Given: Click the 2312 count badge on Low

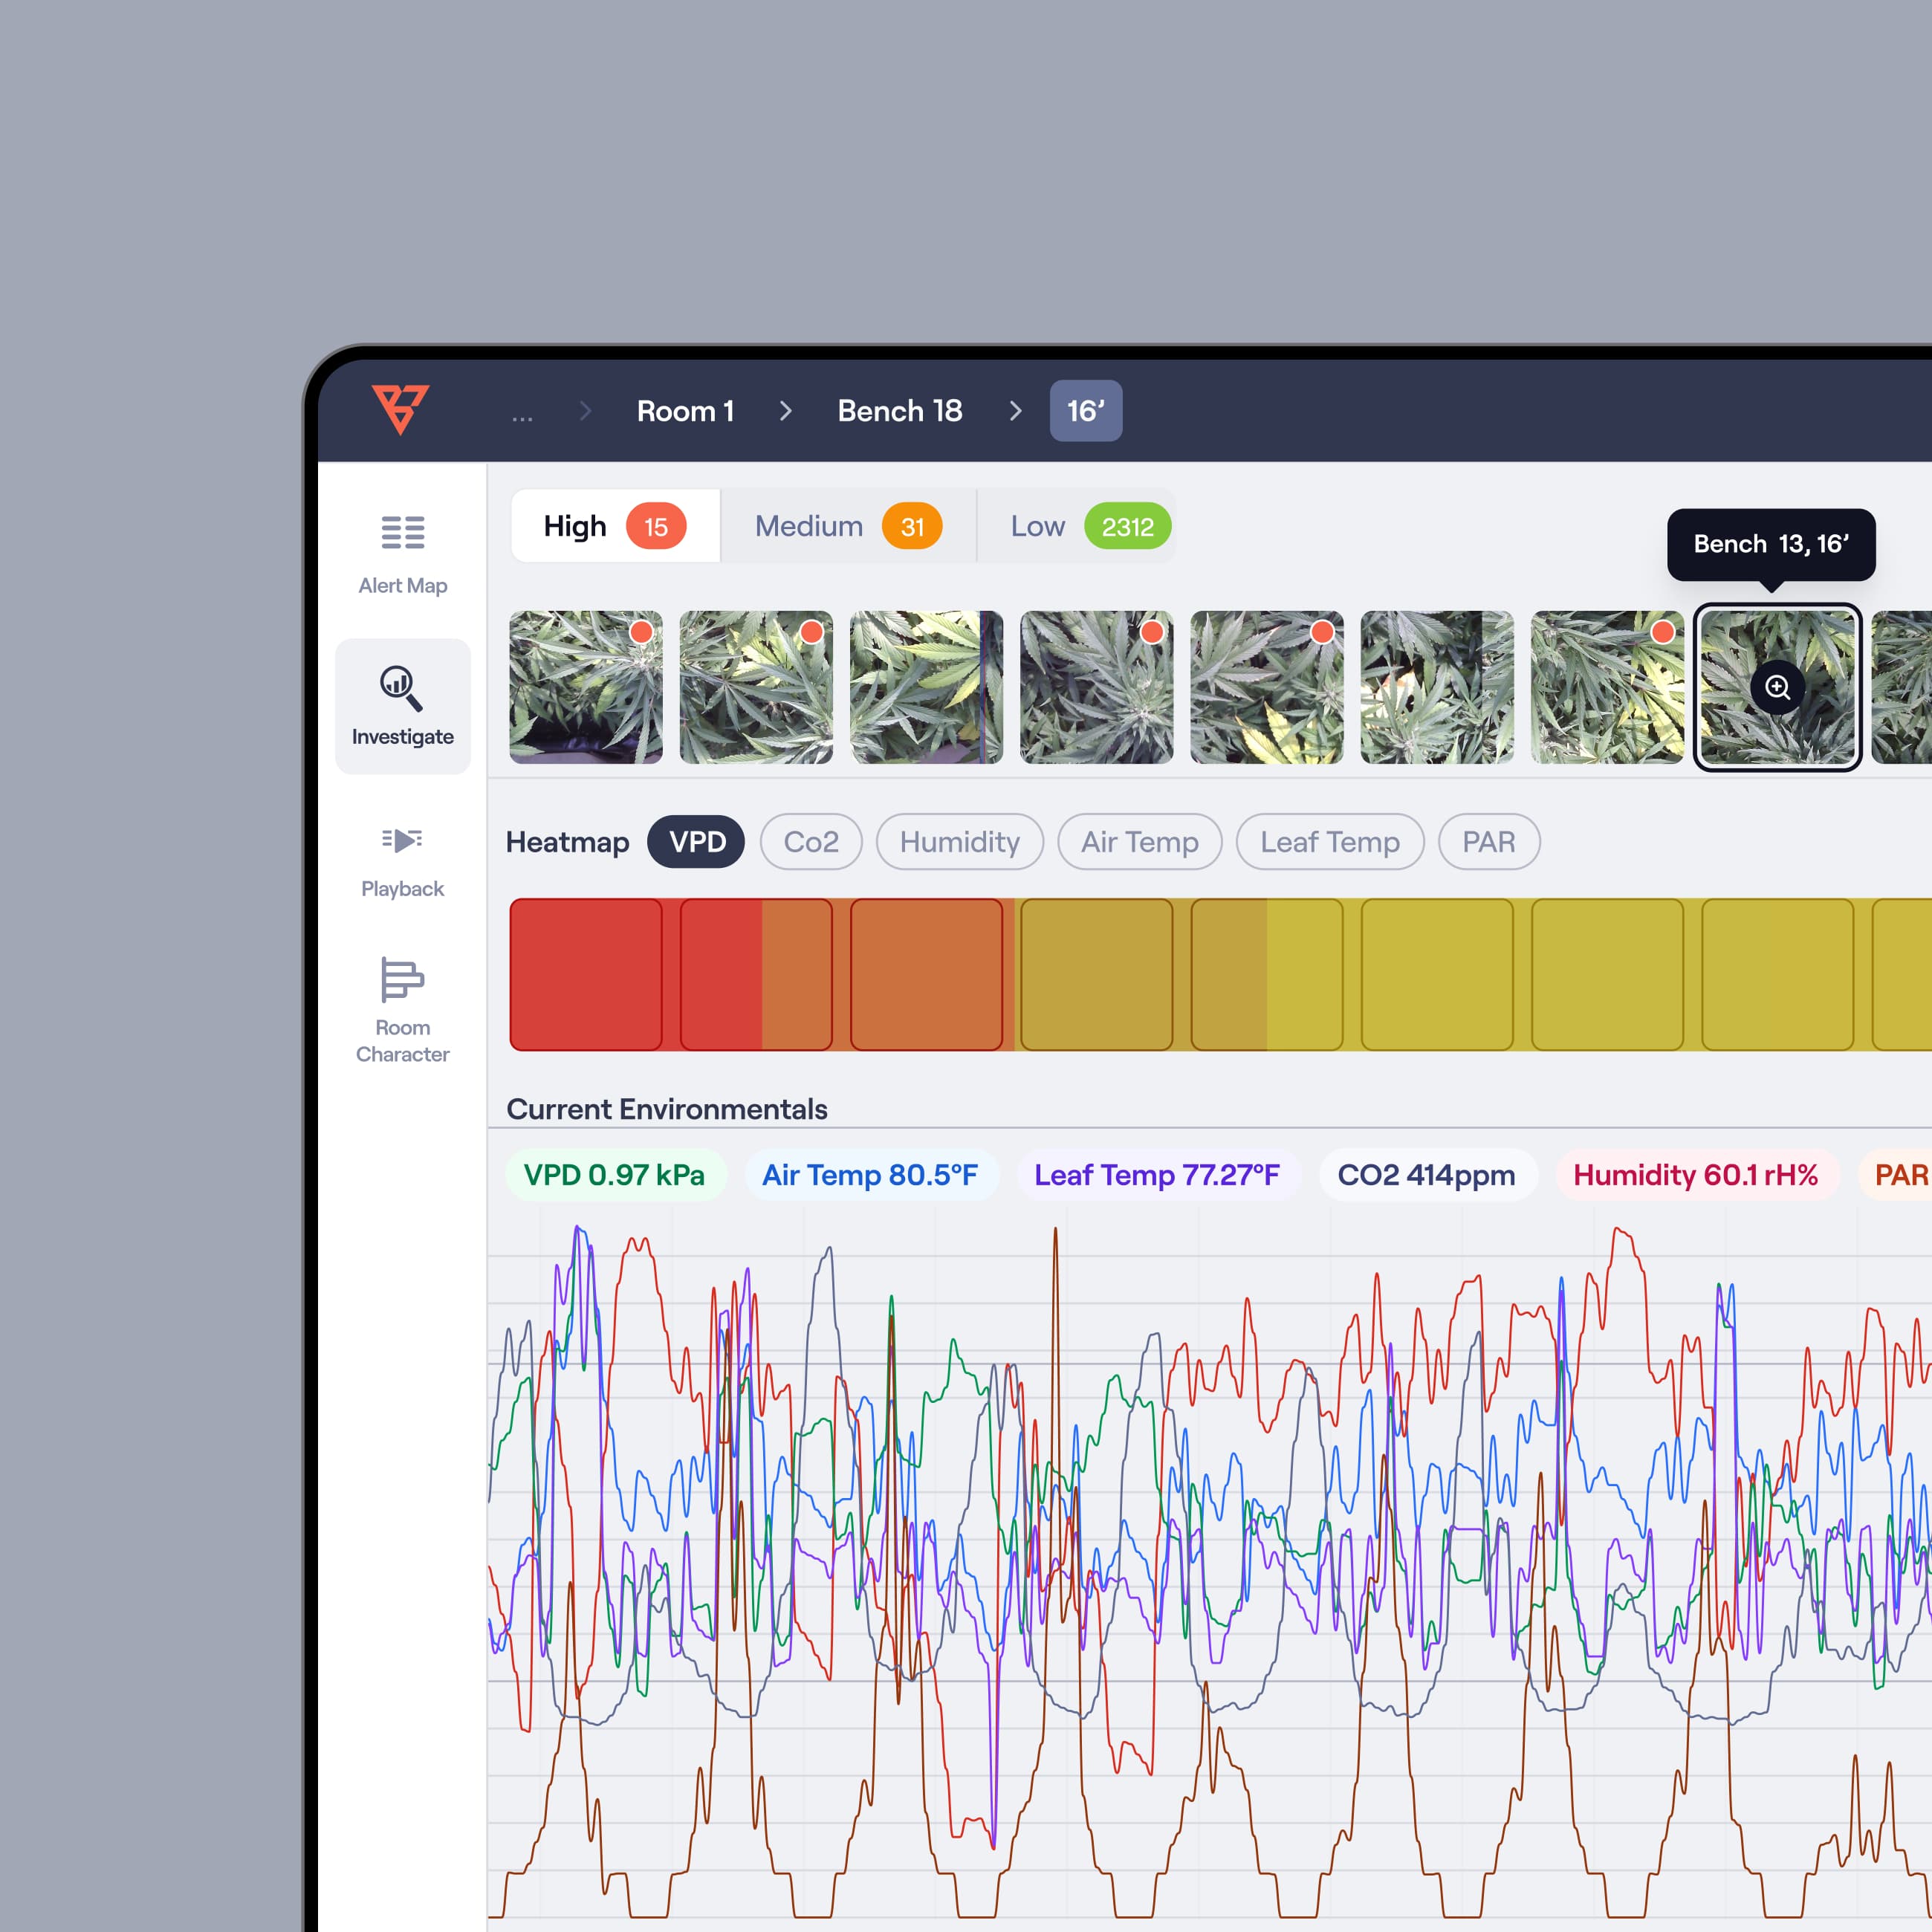Looking at the screenshot, I should click(1128, 527).
